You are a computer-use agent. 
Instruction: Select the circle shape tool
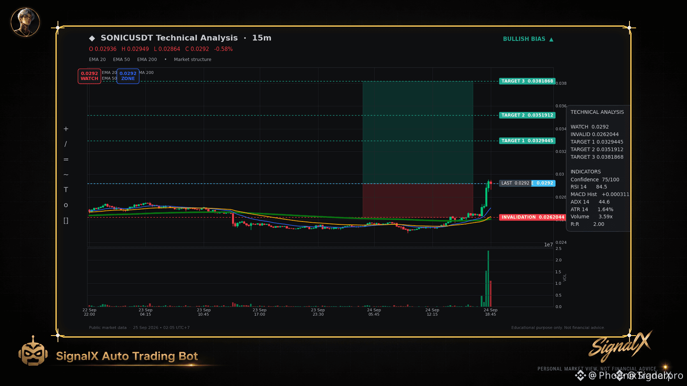[x=66, y=205]
